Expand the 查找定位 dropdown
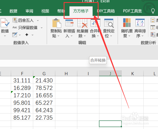The height and width of the screenshot is (129, 158). pos(111,36)
